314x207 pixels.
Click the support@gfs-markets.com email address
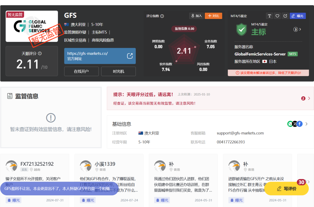(x=240, y=133)
